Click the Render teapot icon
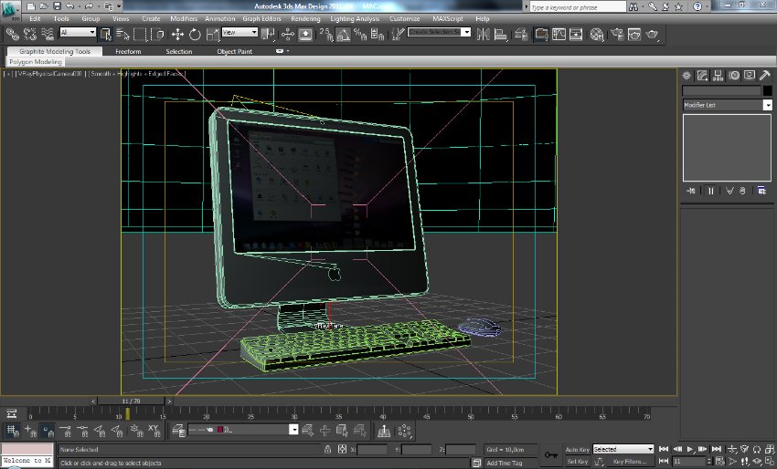The width and height of the screenshot is (777, 469). click(653, 35)
